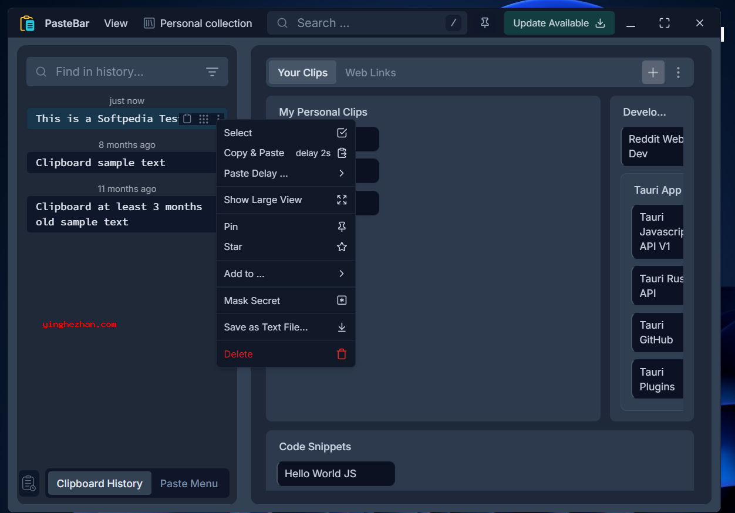Viewport: 735px width, 513px height.
Task: Pin the window with the title bar pin icon
Action: click(485, 23)
